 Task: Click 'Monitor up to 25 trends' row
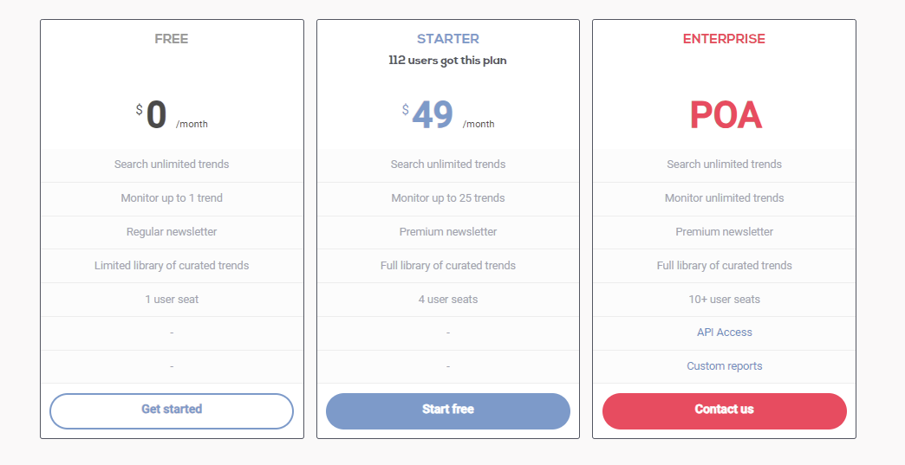[448, 199]
